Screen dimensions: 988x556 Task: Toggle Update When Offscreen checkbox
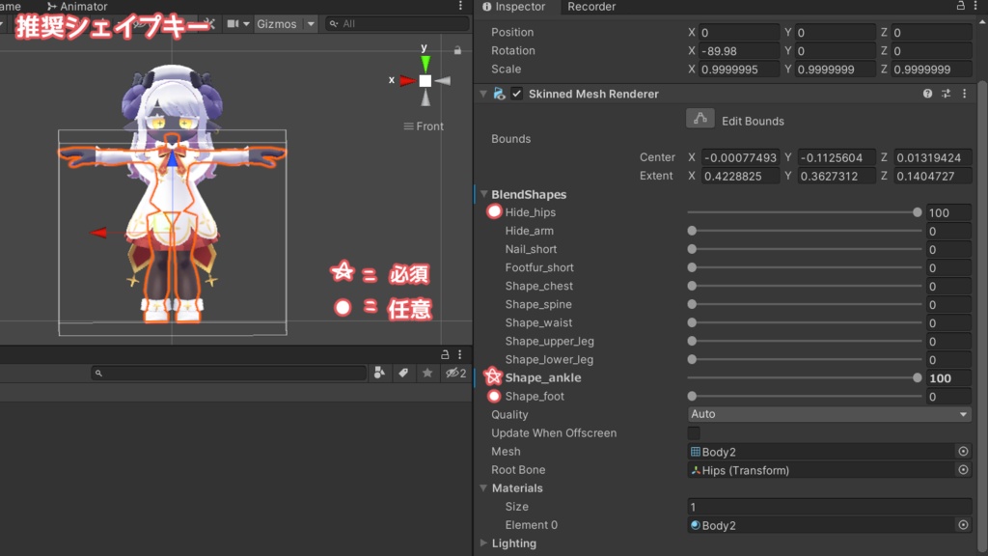[693, 433]
